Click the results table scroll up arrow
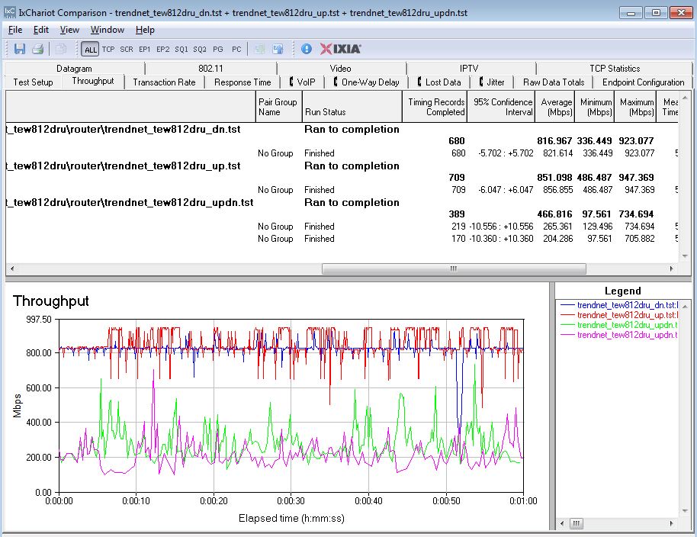The image size is (697, 537). 685,98
